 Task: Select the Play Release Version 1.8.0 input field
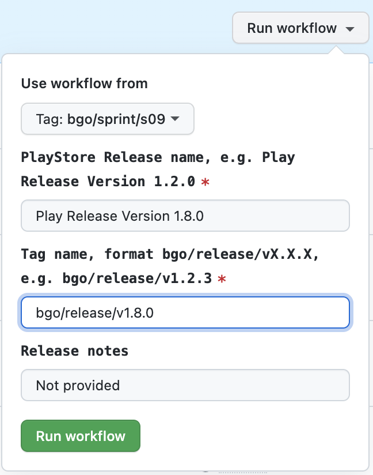coord(185,216)
